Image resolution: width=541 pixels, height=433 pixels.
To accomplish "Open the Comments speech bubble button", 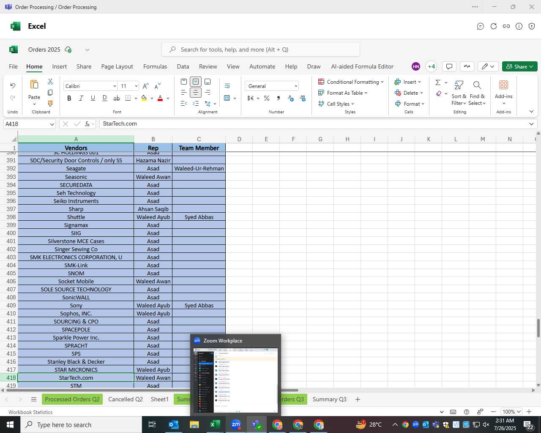I will pyautogui.click(x=449, y=66).
